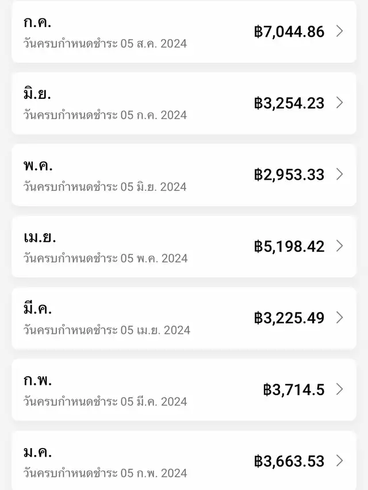This screenshot has width=368, height=490.
Task: Tap the ฿5,198.42 amount
Action: pos(289,246)
